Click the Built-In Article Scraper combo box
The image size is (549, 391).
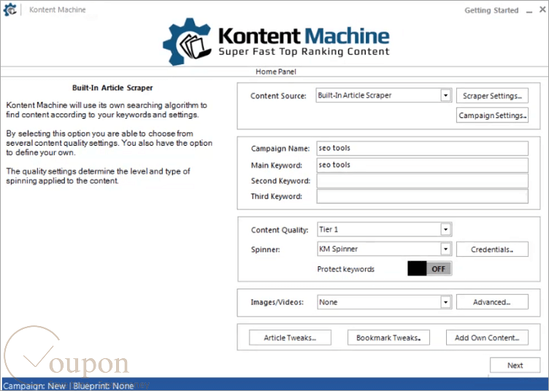tap(384, 95)
